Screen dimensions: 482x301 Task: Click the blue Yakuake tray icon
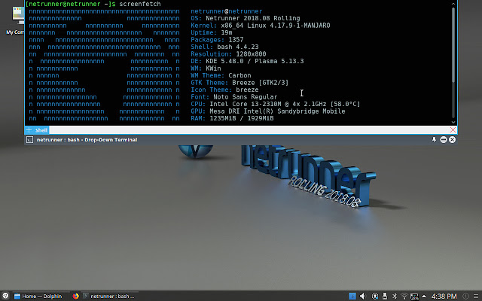click(x=352, y=296)
